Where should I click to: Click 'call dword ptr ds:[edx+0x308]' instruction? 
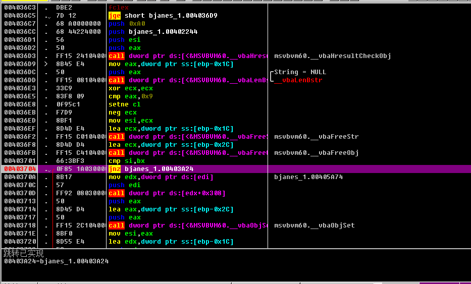(x=167, y=193)
